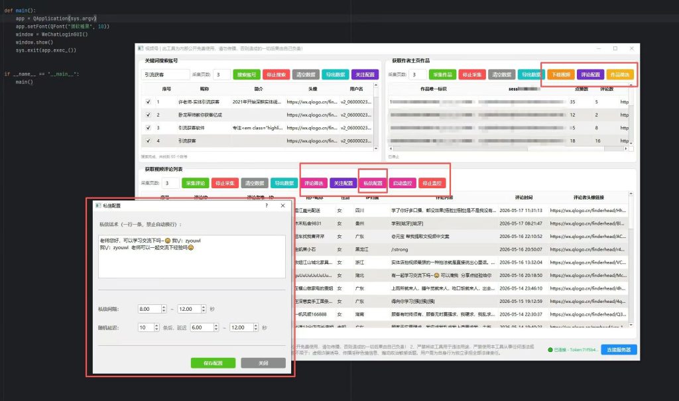Screen dimensions: 679x401
Task: Click the stepper on 私信间隔 8.00 field
Action: (x=164, y=309)
